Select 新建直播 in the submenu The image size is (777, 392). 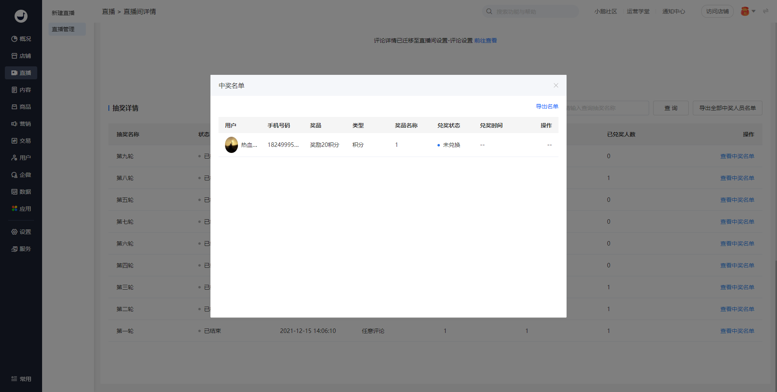click(63, 13)
